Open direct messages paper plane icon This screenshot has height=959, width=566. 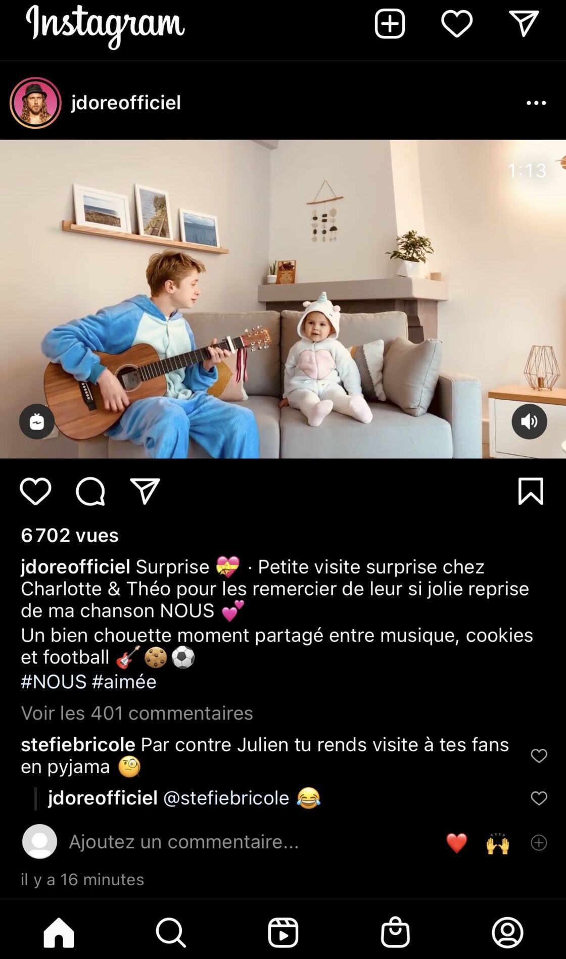[524, 24]
